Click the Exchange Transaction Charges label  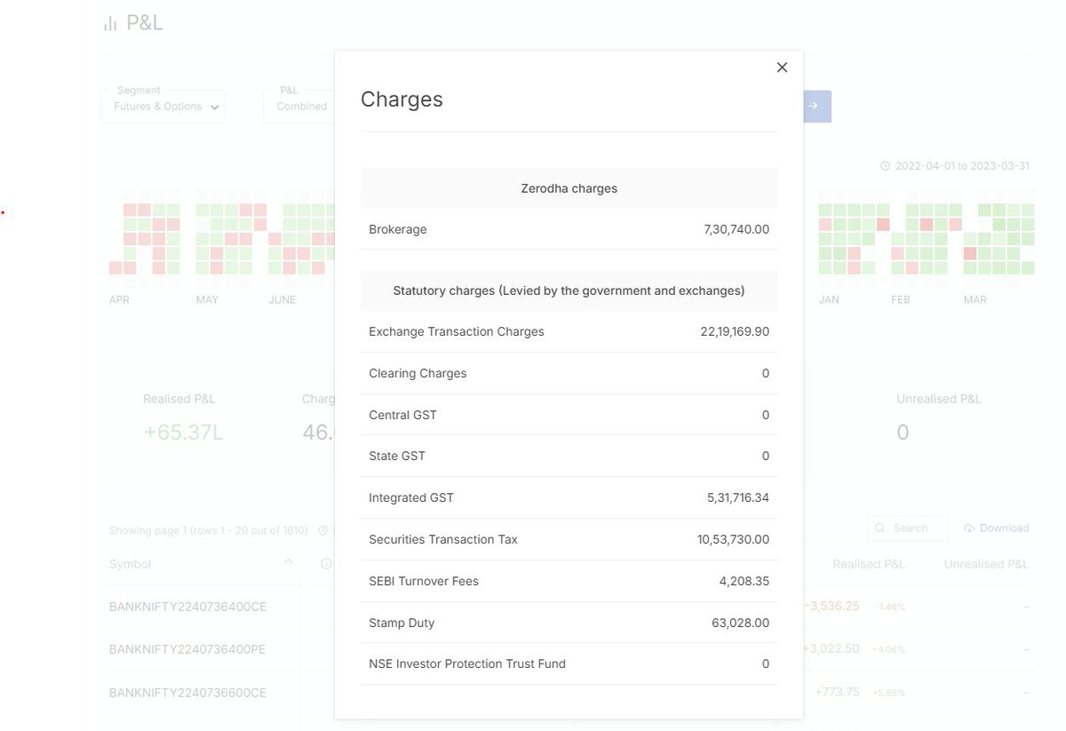[457, 331]
